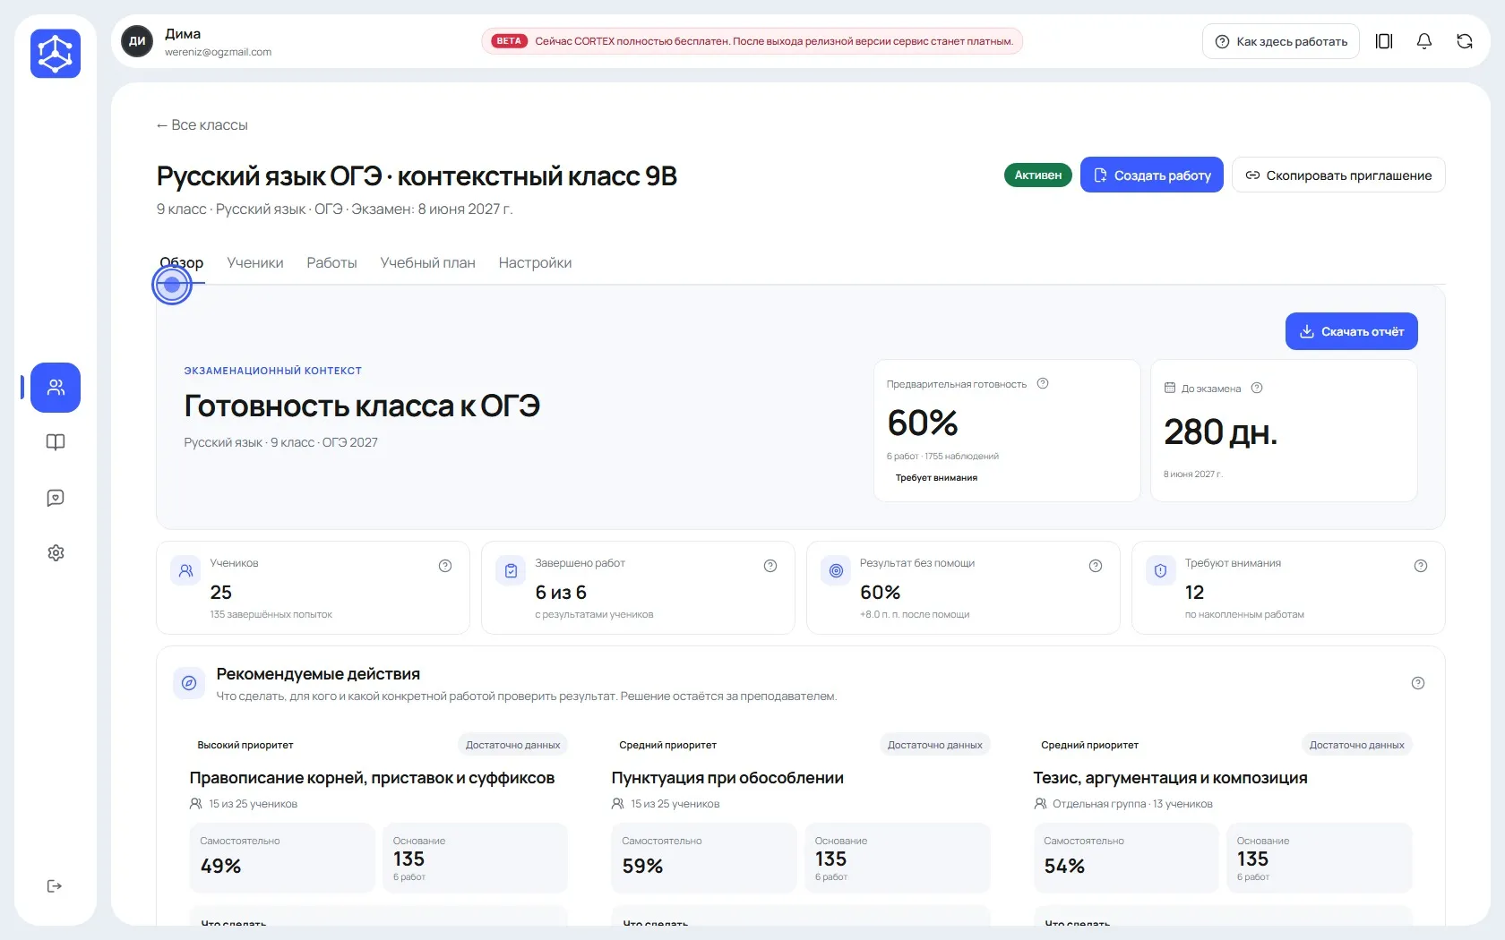This screenshot has height=940, width=1505.
Task: Open the chat feedback sidebar icon
Action: pos(56,498)
